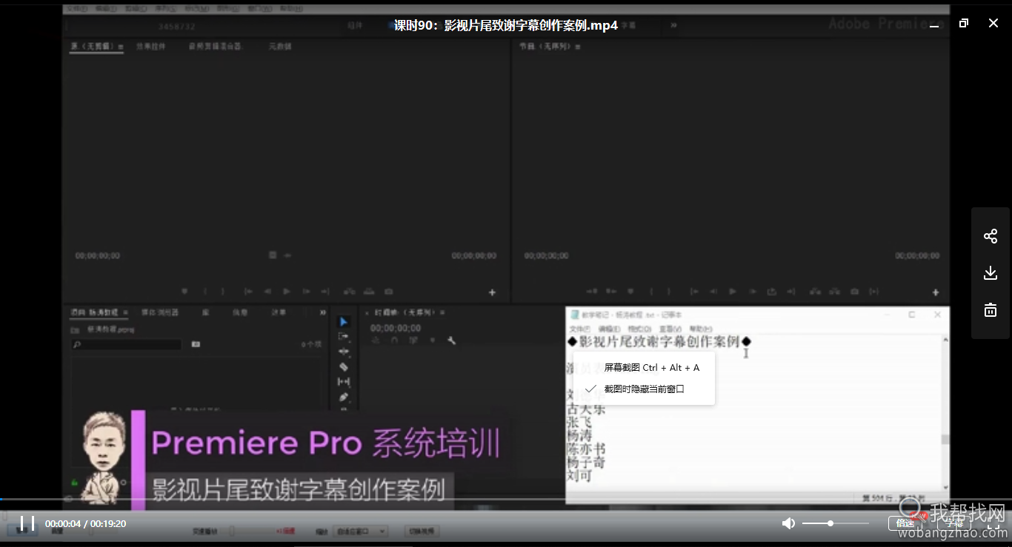Click the 课时90 video title text

[506, 25]
